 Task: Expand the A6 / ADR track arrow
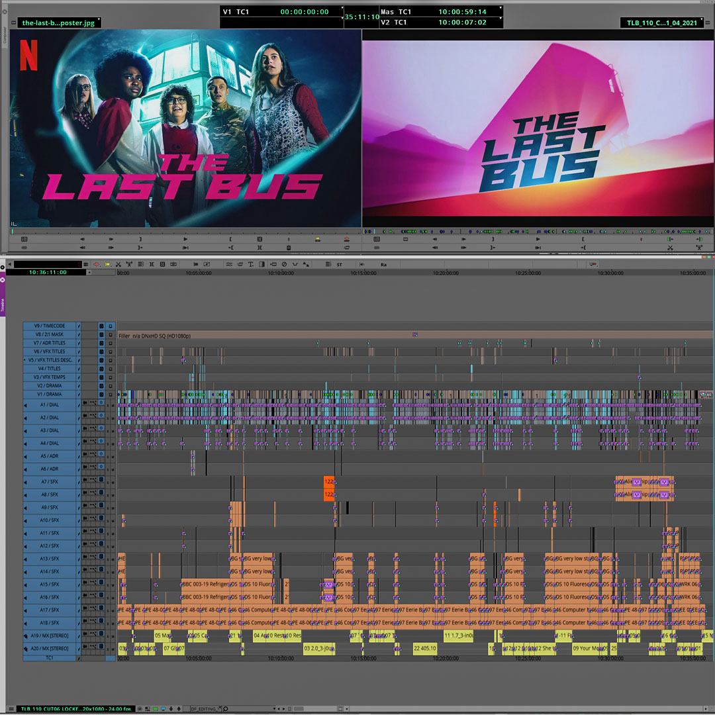coord(26,469)
